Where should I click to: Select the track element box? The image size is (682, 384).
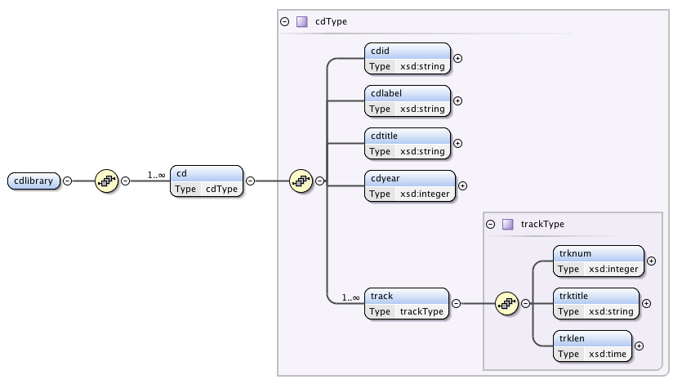pyautogui.click(x=407, y=303)
